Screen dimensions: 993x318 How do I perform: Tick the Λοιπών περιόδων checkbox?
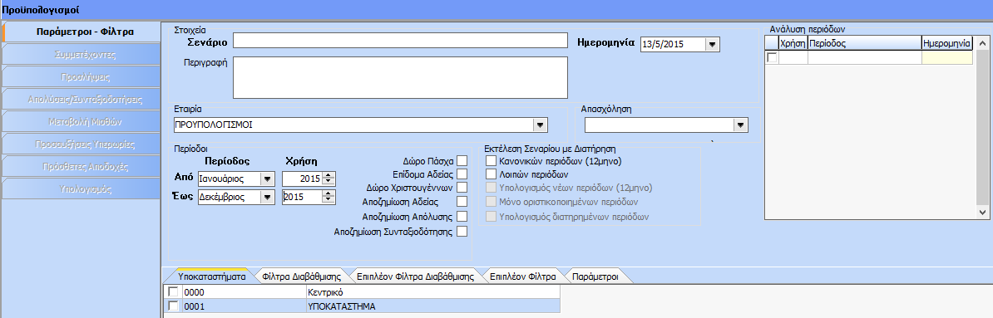point(491,174)
